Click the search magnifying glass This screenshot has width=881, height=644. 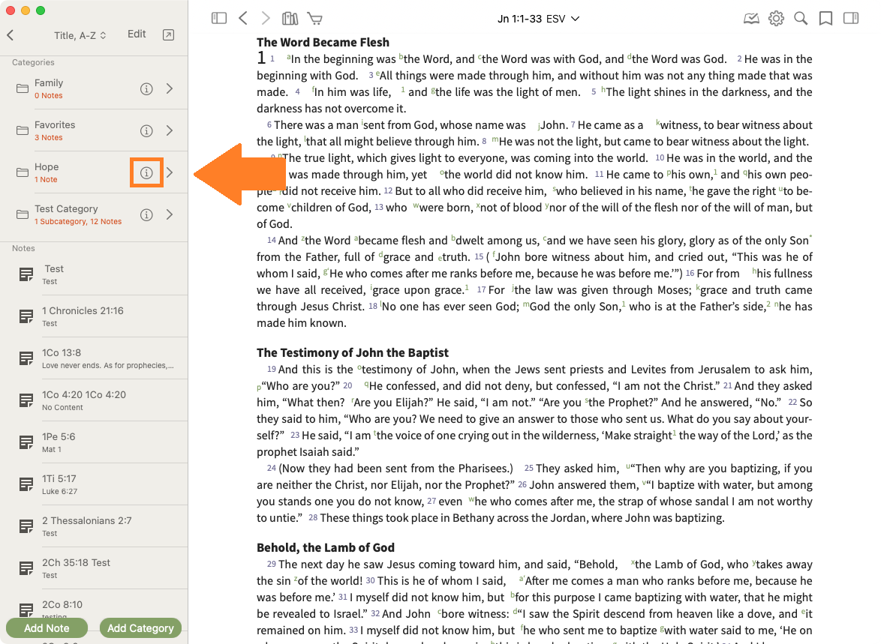[x=801, y=19]
